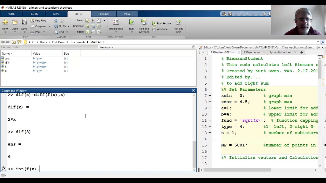This screenshot has width=326, height=183.
Task: Click the quick access Save icon
Action: pyautogui.click(x=230, y=14)
